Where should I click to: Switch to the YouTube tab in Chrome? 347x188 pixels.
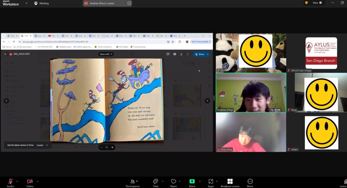click(x=53, y=36)
